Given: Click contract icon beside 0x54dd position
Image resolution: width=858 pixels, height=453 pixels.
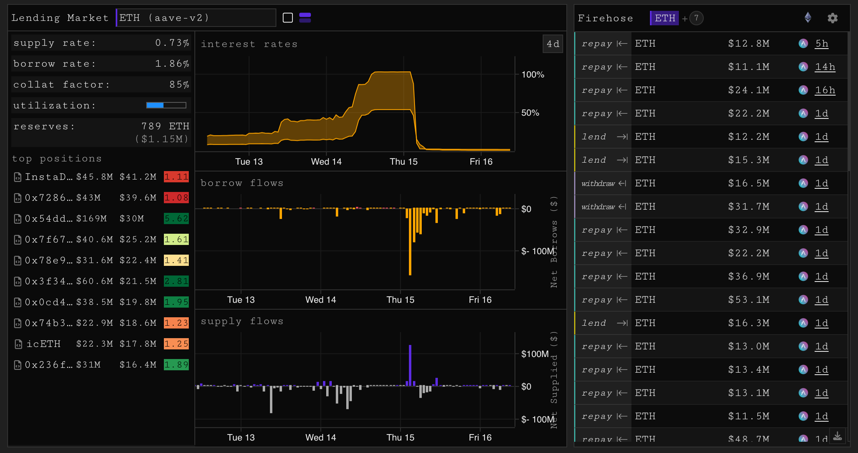Looking at the screenshot, I should 18,219.
